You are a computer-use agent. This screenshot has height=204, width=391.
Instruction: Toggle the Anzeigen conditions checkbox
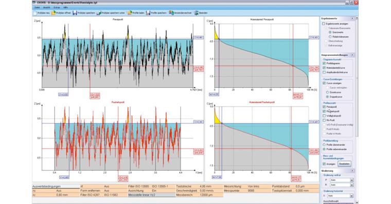[324, 164]
